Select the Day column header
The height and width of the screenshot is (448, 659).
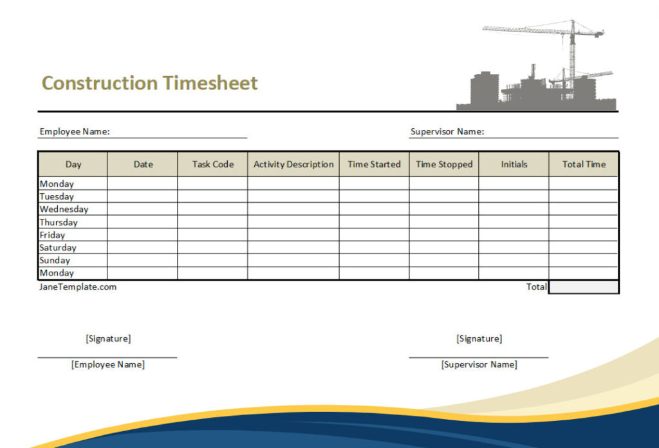tap(73, 164)
